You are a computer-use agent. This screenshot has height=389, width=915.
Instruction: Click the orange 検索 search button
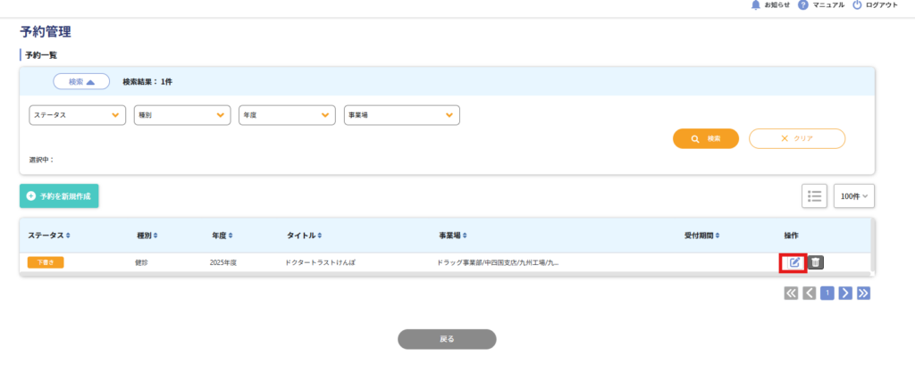coord(706,138)
